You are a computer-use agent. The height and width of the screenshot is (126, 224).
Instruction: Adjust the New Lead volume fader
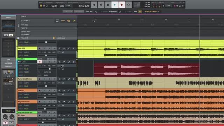point(50,69)
